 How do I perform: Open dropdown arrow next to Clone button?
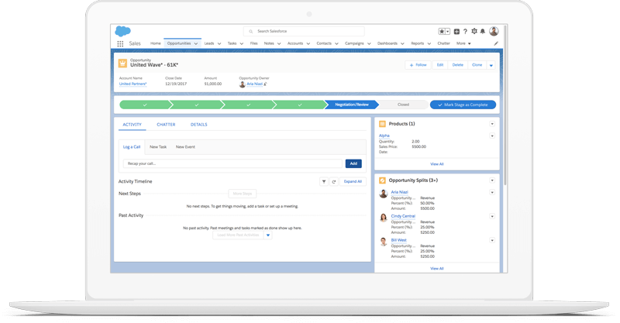click(x=491, y=65)
